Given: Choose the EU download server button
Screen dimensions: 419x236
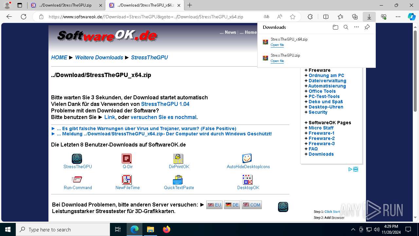Looking at the screenshot, I should click(214, 205).
